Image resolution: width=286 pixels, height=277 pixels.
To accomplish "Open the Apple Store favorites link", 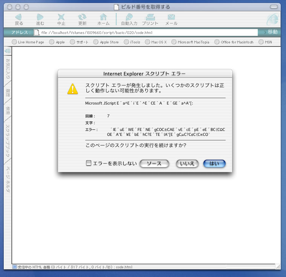I will [x=106, y=42].
